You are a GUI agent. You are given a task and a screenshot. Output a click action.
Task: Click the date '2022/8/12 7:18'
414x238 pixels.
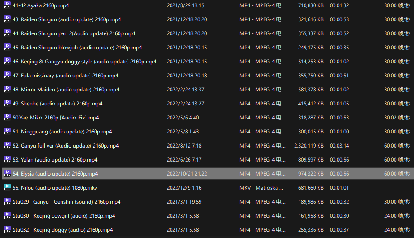[184, 146]
